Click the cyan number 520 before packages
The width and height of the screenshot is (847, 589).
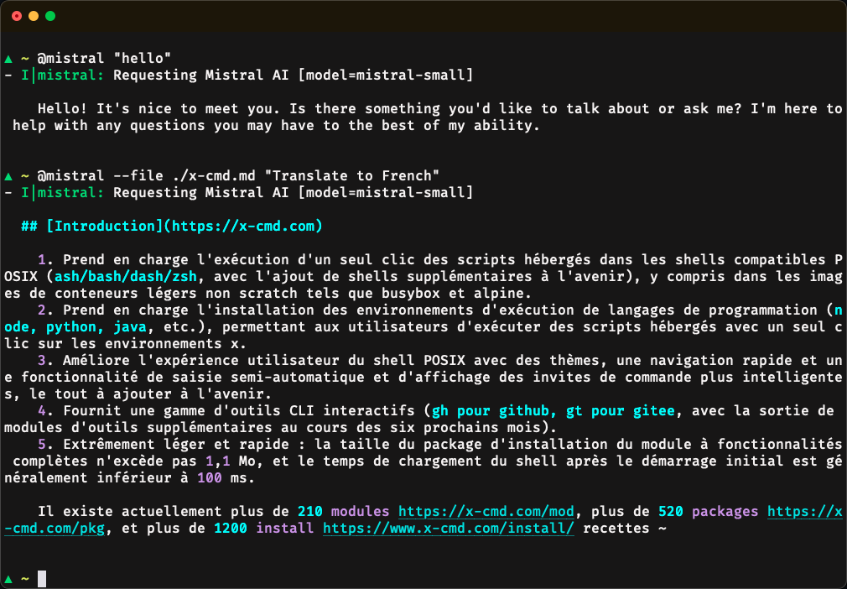(671, 512)
